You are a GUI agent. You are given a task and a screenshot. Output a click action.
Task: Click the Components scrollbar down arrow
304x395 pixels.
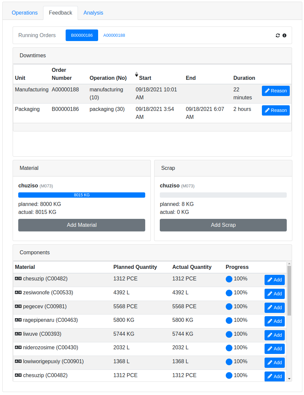point(289,378)
